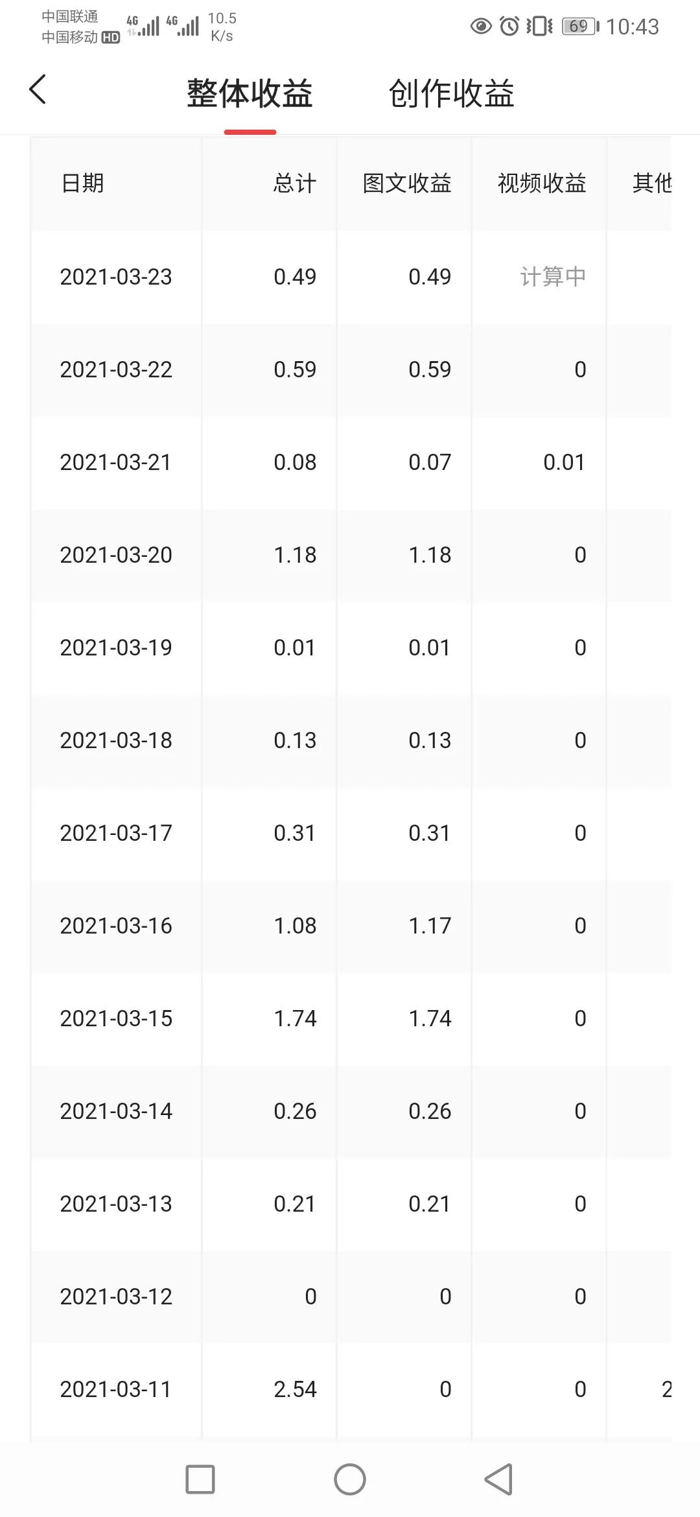Tap the 2.54 total for 2021-03-11
The width and height of the screenshot is (700, 1517).
click(x=295, y=1389)
